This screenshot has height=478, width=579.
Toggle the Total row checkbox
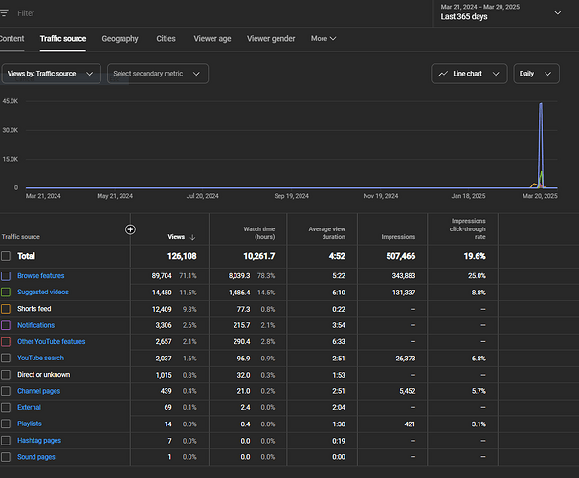pos(6,256)
